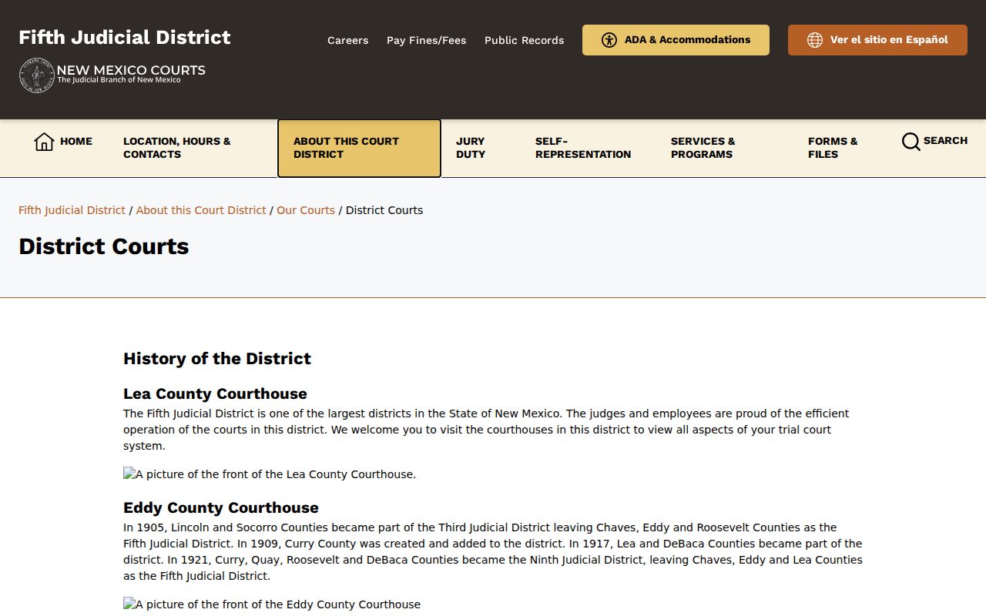Click the Lea County Courthouse heading
This screenshot has width=986, height=616.
click(x=215, y=394)
